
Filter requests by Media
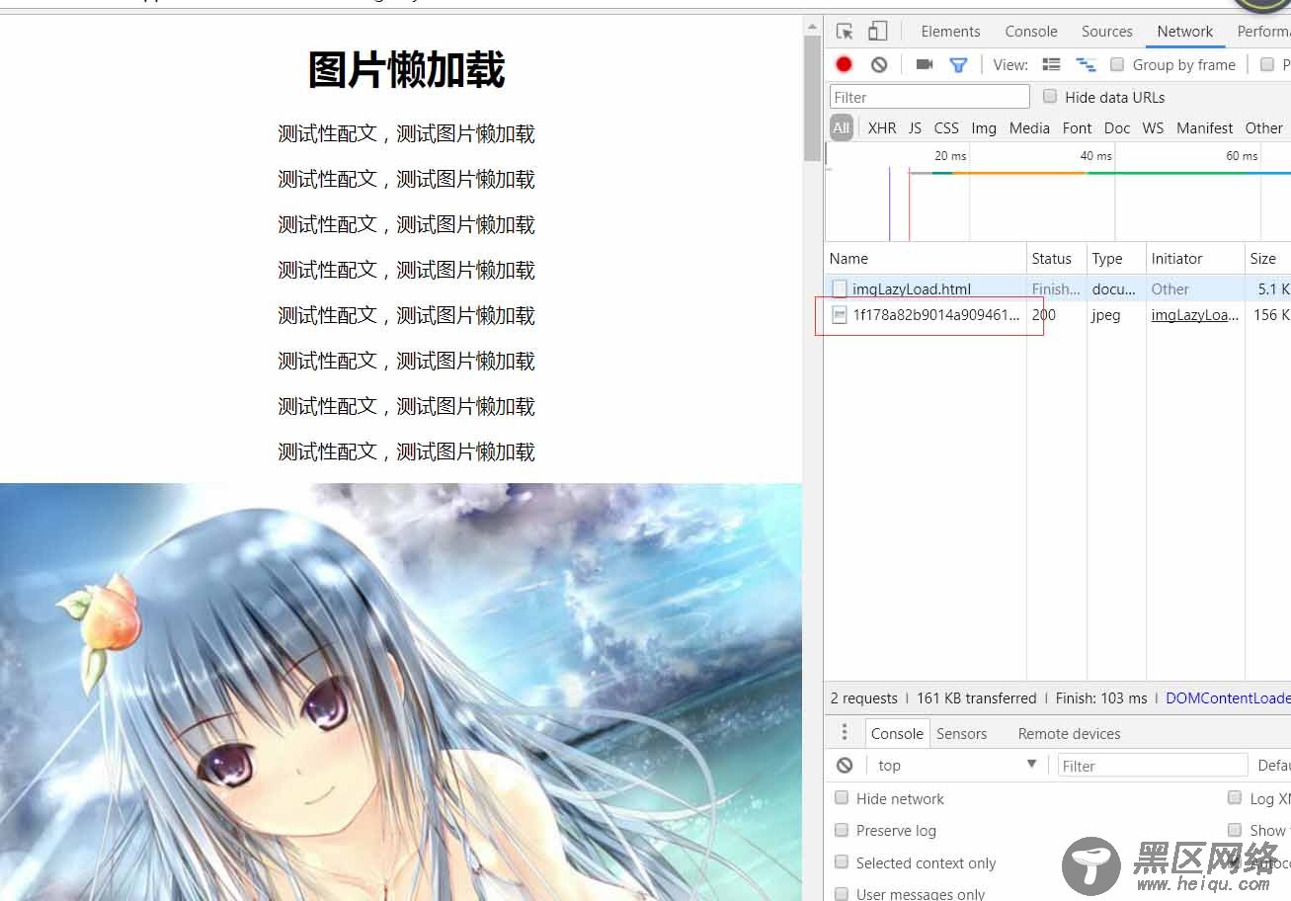1029,128
